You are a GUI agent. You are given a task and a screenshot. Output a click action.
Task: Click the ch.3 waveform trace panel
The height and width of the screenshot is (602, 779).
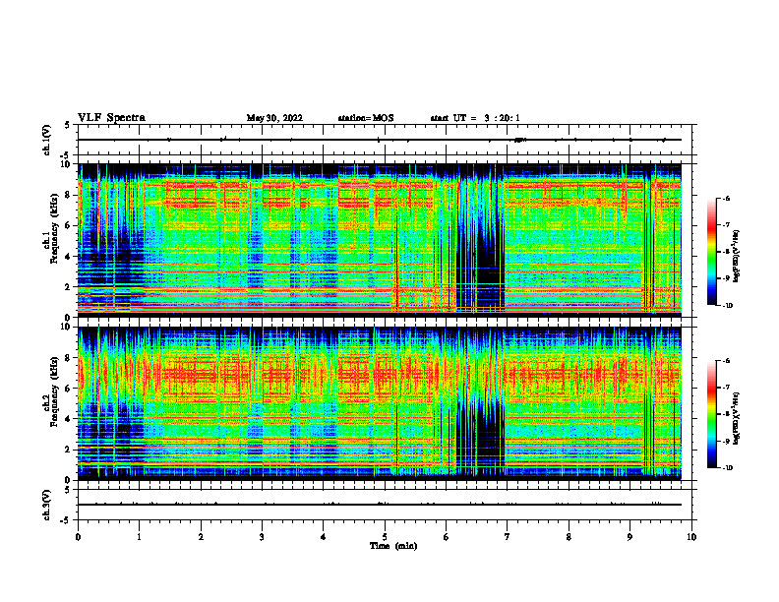385,505
